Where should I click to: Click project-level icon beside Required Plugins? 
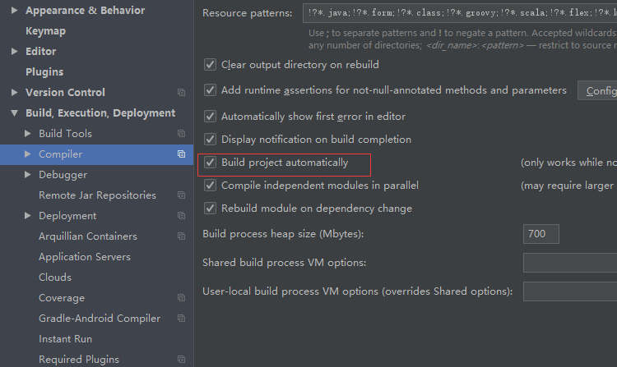(181, 360)
